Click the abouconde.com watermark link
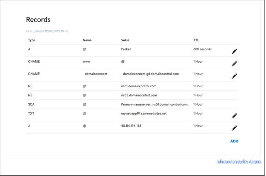The image size is (266, 176). click(238, 162)
